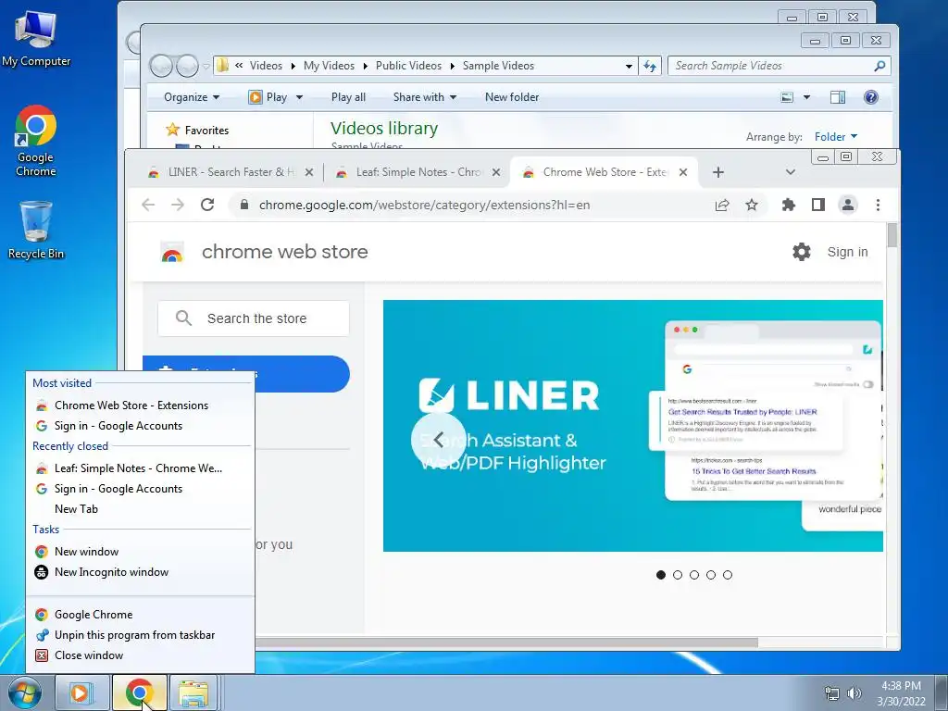Expand the arrow after Public Videos in the breadcrumb
Image resolution: width=948 pixels, height=711 pixels.
coord(452,66)
